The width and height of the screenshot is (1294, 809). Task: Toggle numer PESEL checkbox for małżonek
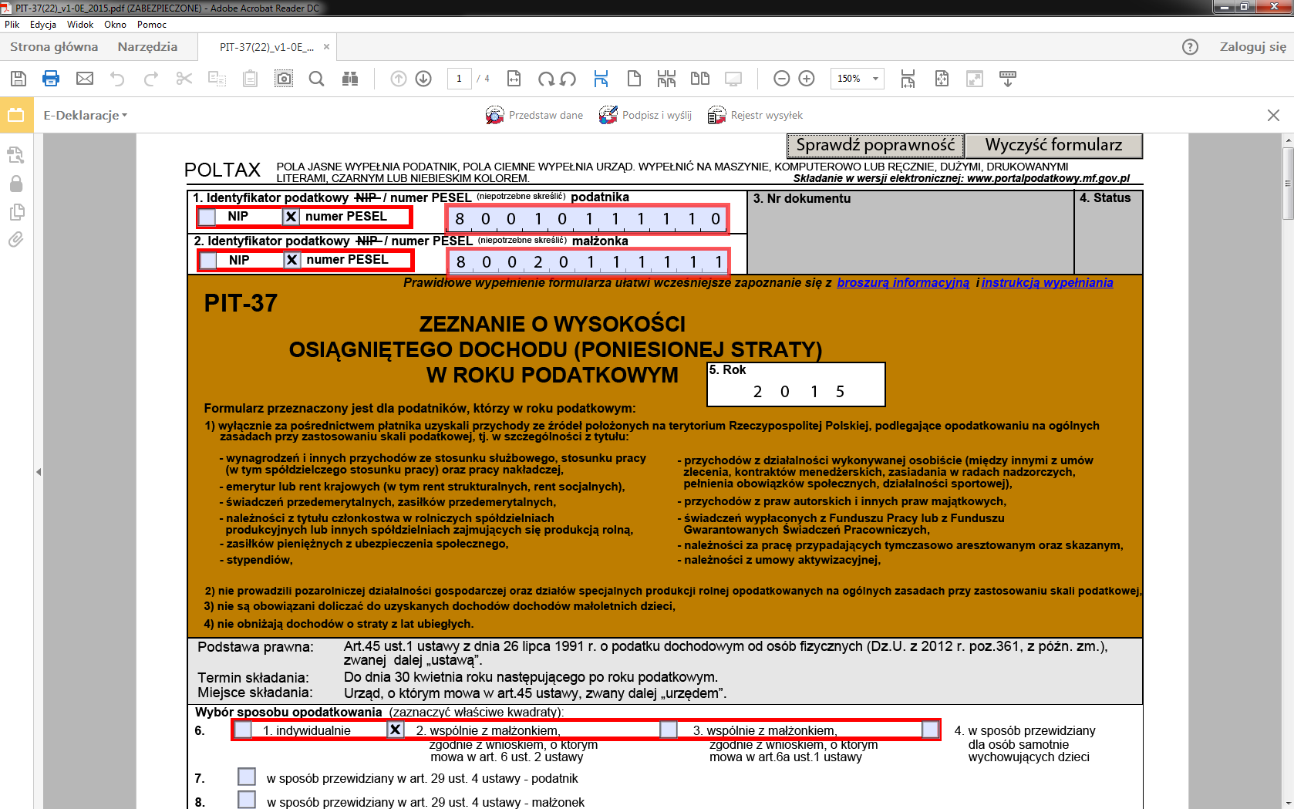(x=291, y=261)
